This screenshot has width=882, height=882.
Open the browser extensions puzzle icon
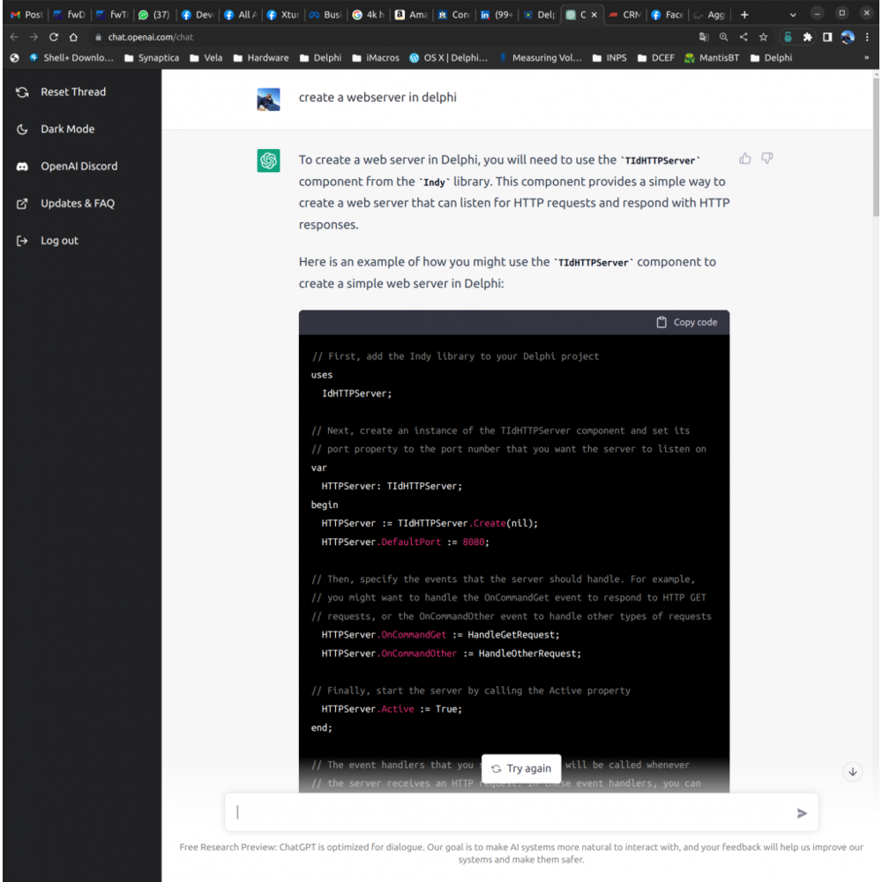click(x=807, y=37)
